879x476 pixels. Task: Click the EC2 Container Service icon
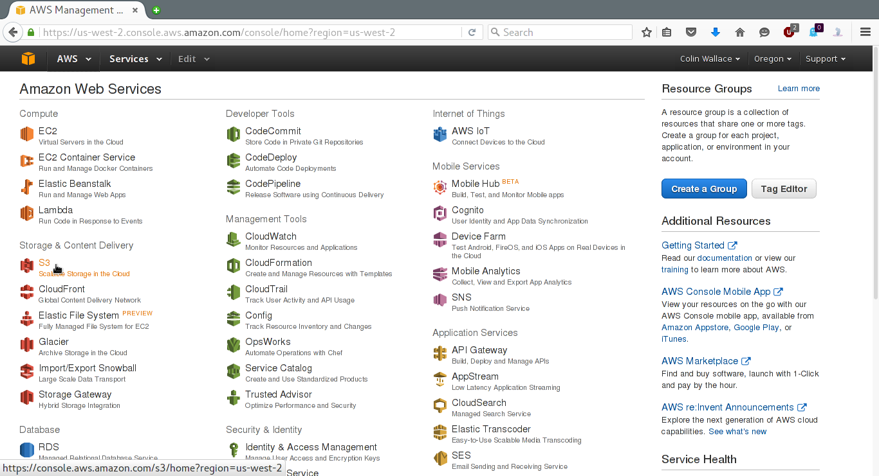point(26,161)
